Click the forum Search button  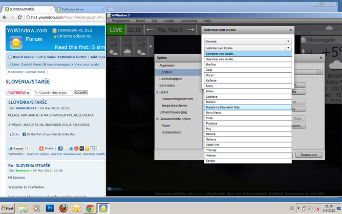pyautogui.click(x=81, y=93)
